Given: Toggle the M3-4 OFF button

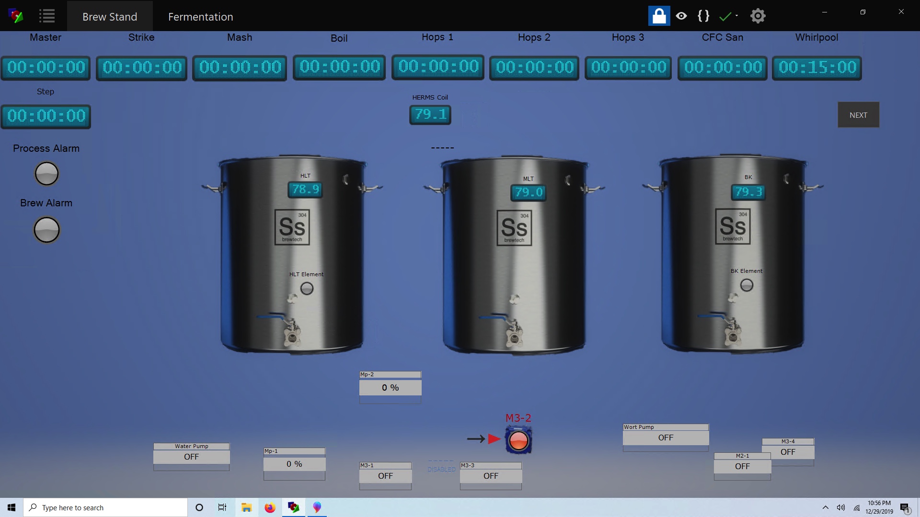Looking at the screenshot, I should point(788,452).
